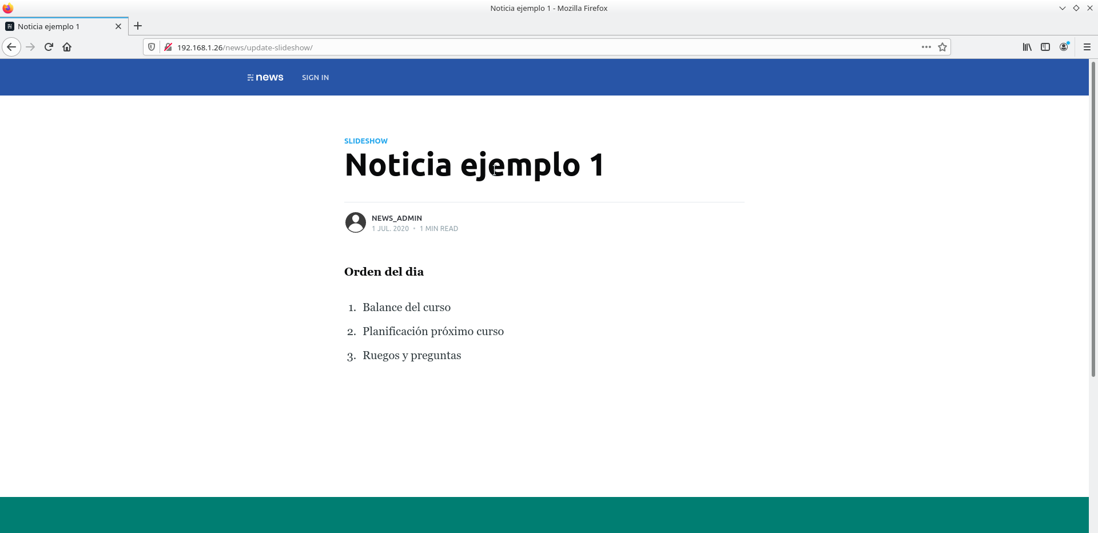Click the news site logo

click(x=265, y=77)
